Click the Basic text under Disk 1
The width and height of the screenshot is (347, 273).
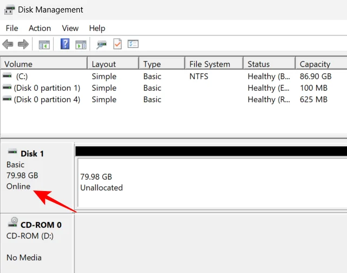tap(15, 164)
